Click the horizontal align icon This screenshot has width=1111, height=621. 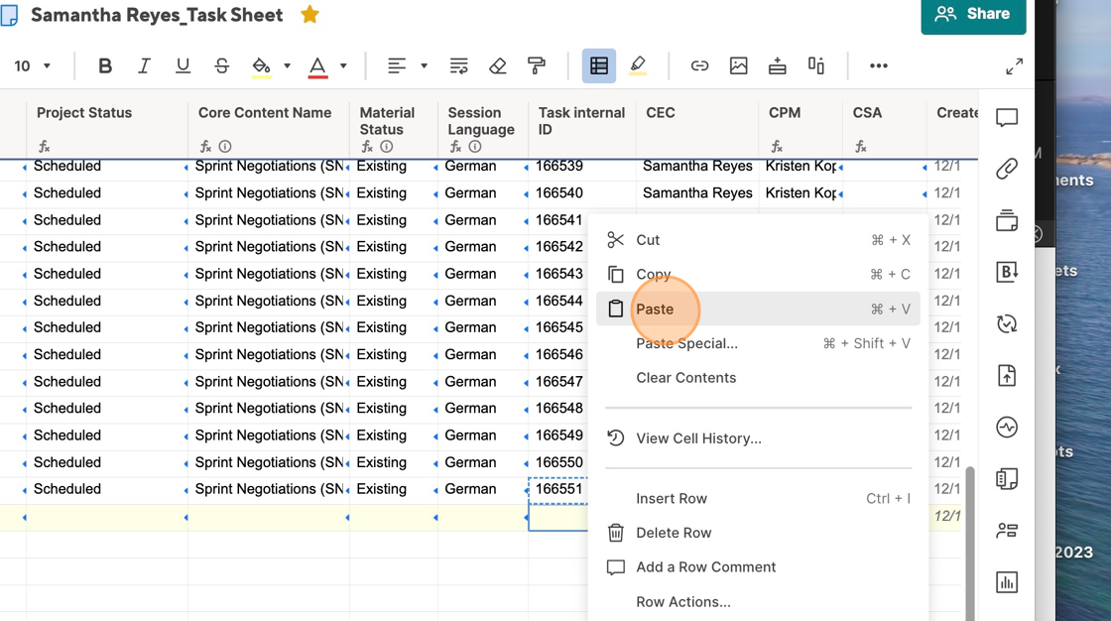[x=397, y=65]
